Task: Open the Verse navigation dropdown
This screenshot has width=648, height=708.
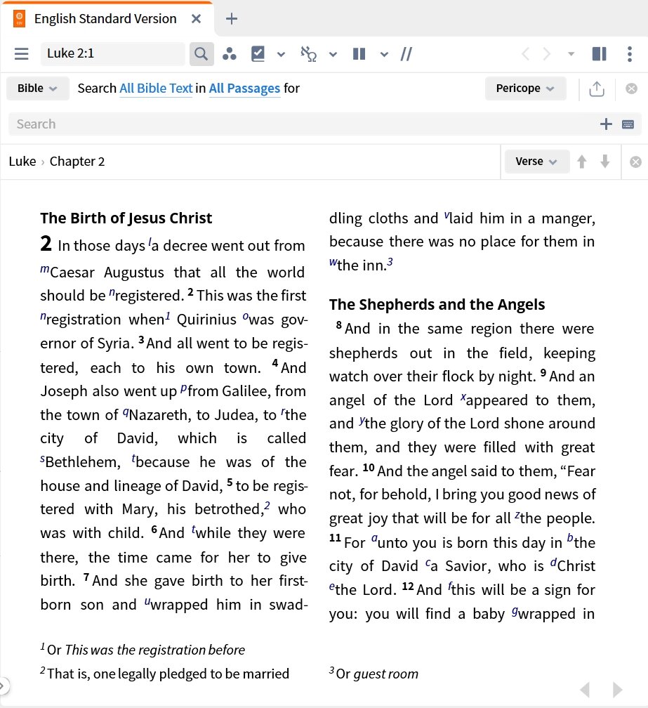Action: click(x=536, y=162)
